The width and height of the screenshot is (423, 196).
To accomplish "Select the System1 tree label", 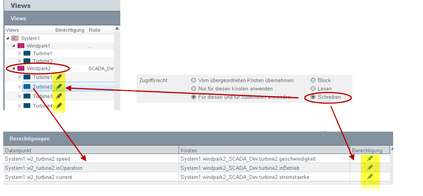I will pos(31,38).
